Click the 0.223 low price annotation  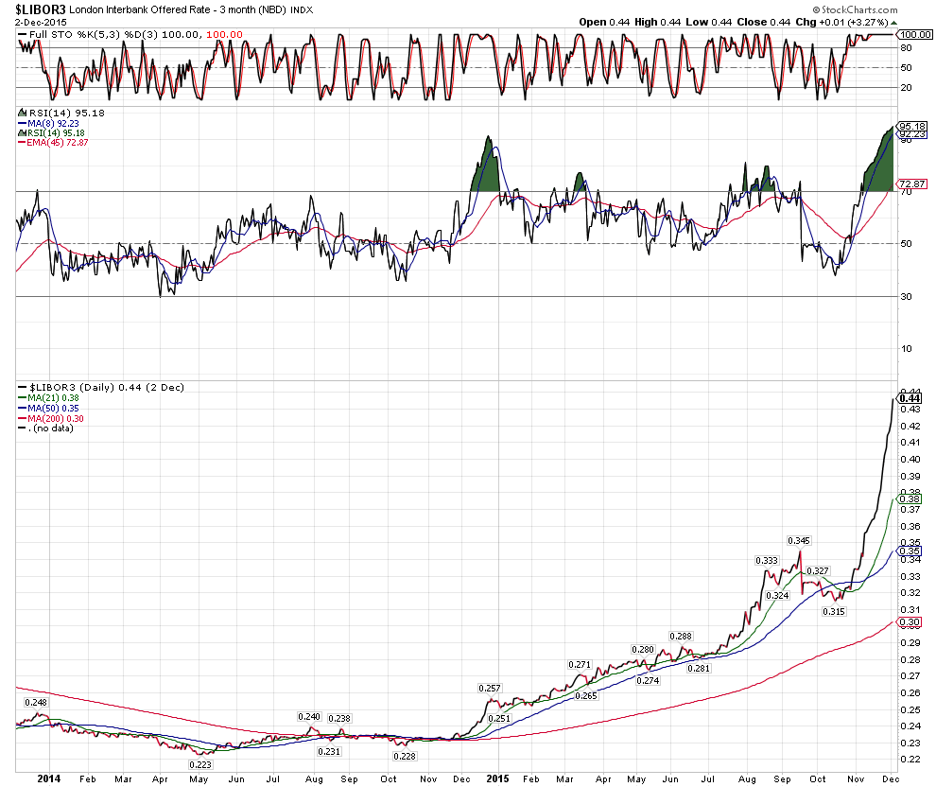pyautogui.click(x=200, y=765)
